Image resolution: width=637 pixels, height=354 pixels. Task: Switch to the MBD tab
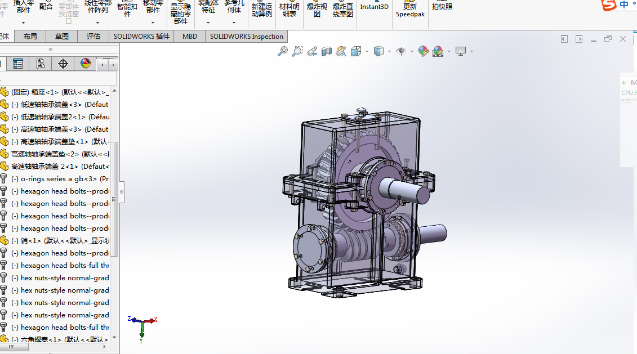[x=190, y=37]
